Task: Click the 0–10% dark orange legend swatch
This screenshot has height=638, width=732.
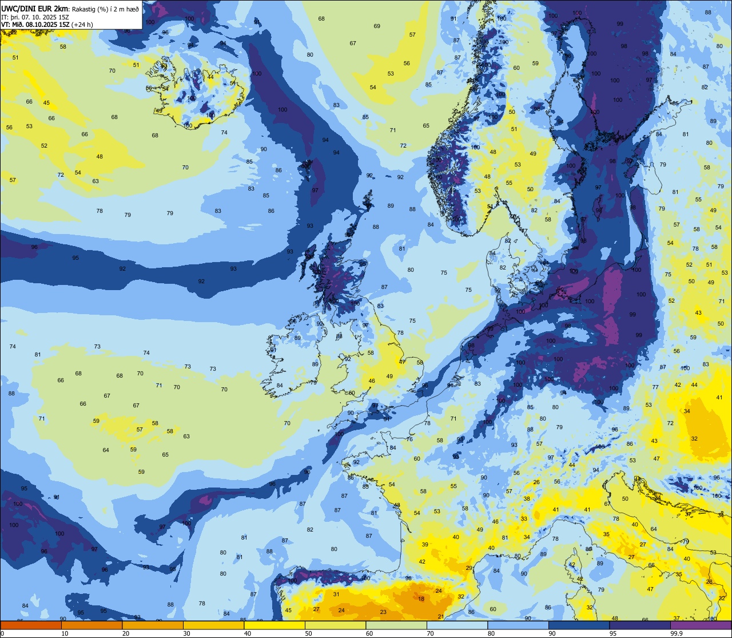Action: point(31,625)
